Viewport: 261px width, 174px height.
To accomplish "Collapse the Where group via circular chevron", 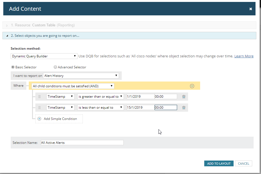I will tap(192, 86).
